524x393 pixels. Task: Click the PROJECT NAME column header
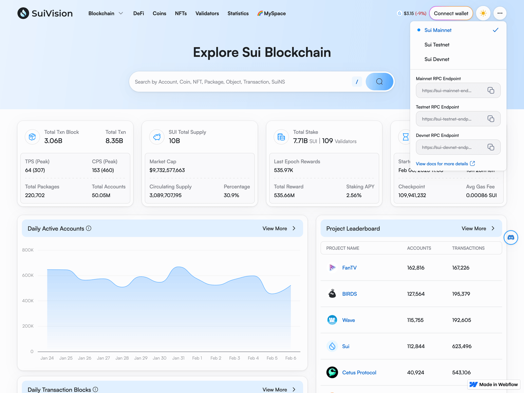[x=343, y=248]
